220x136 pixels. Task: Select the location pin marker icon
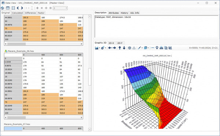tap(157, 48)
